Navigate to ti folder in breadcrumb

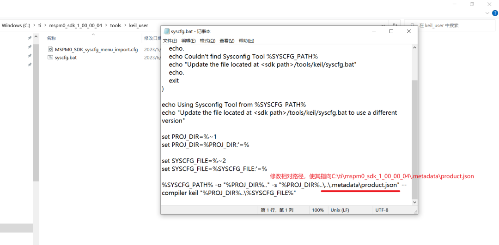click(40, 25)
